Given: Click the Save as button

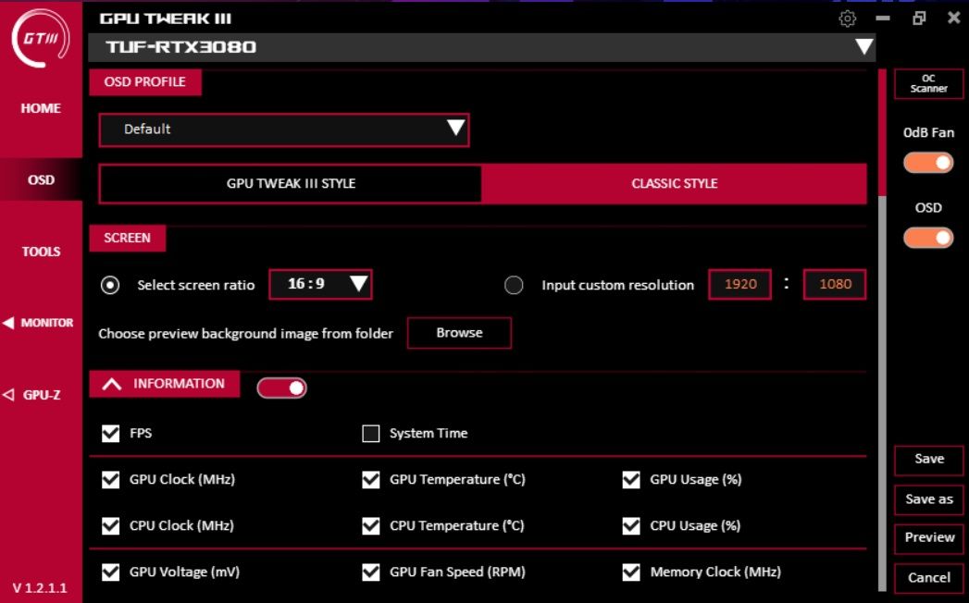Looking at the screenshot, I should (x=929, y=499).
